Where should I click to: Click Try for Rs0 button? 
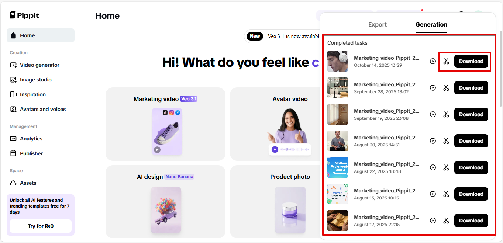tap(41, 226)
